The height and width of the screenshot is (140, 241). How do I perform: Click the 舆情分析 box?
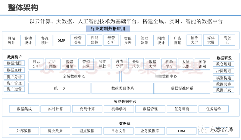[119, 64]
